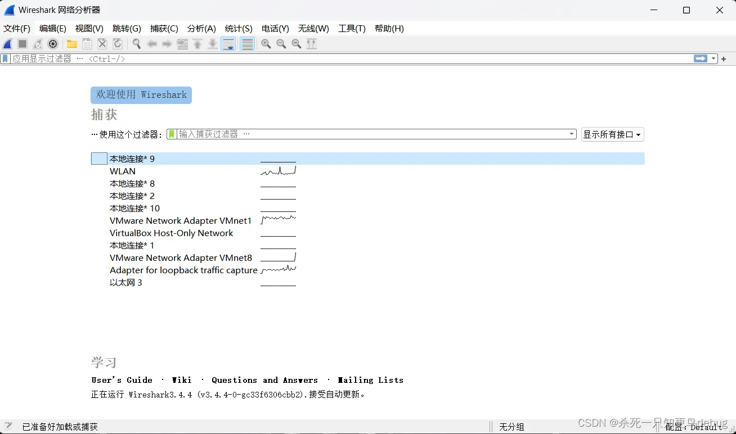The image size is (736, 434).
Task: Click the display filter bookmark icon
Action: click(x=6, y=58)
